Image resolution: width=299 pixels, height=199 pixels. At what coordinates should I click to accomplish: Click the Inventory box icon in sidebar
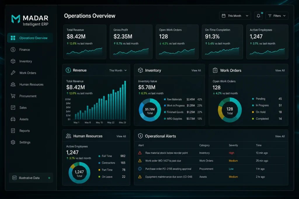[x=13, y=61]
